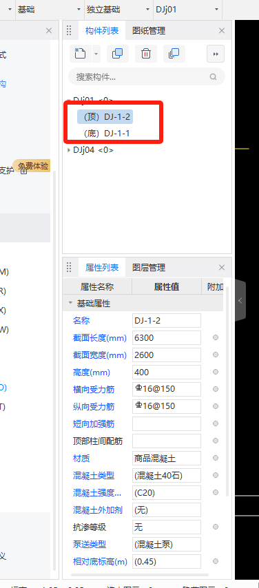Toggle 附加 marker for 截面宽度
This screenshot has width=259, height=588.
click(216, 355)
